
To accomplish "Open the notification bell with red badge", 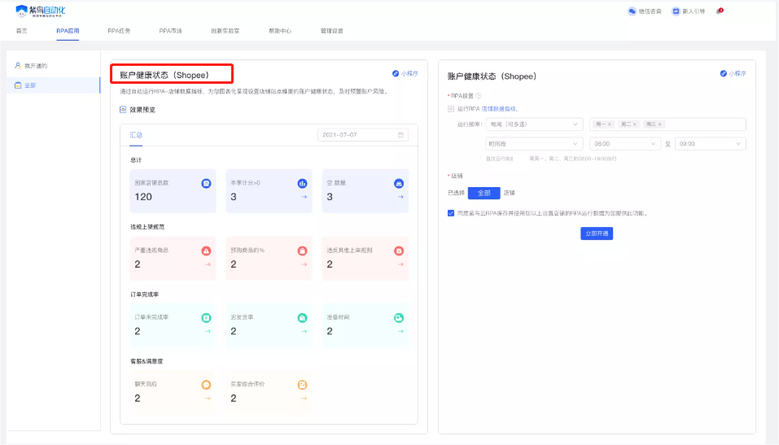I will (x=720, y=11).
